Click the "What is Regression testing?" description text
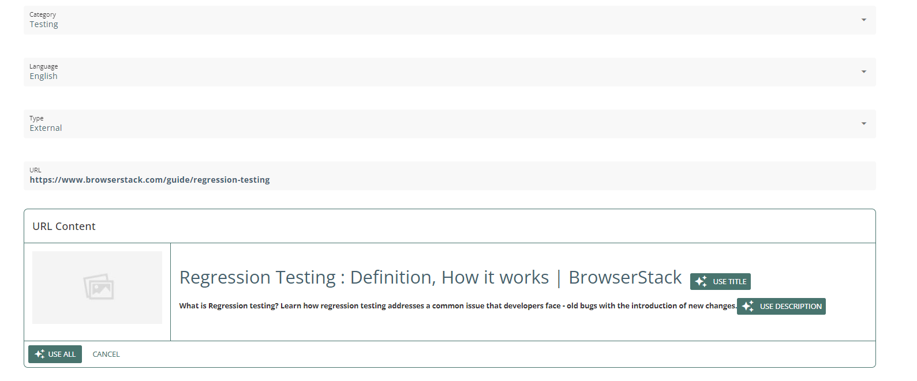 457,306
